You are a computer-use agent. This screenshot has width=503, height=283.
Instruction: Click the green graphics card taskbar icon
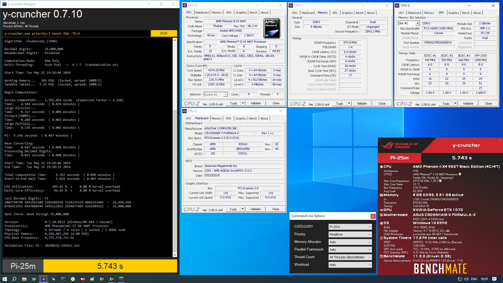point(34,279)
